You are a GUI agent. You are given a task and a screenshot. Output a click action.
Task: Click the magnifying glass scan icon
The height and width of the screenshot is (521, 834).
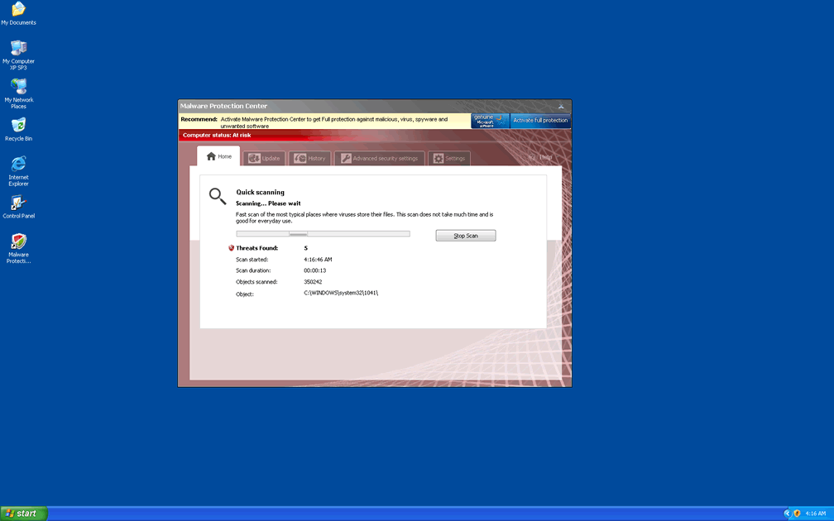(217, 196)
